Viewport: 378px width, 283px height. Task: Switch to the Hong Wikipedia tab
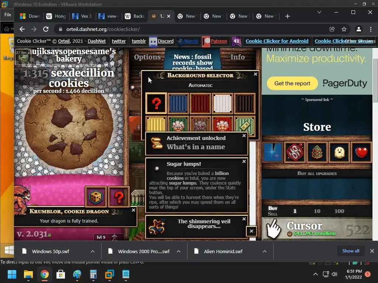click(56, 16)
